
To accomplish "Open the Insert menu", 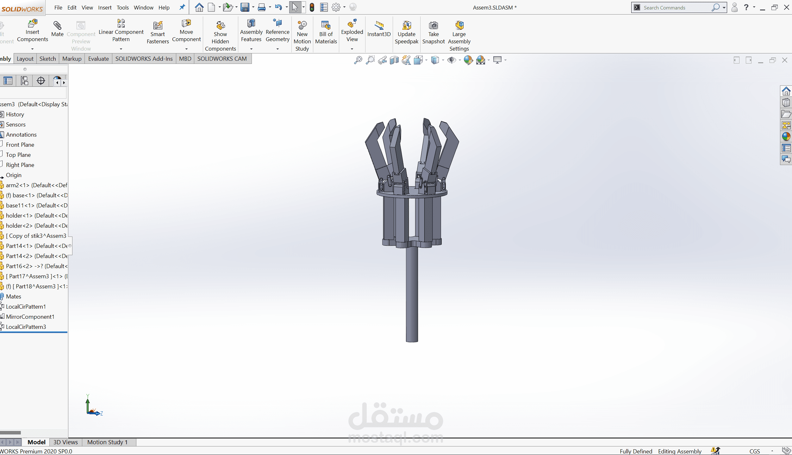I will click(105, 8).
